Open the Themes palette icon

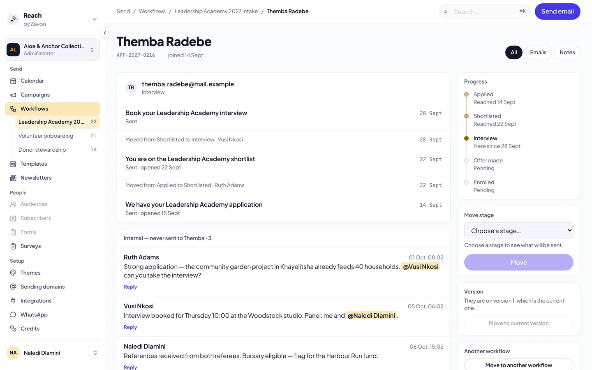pos(13,273)
